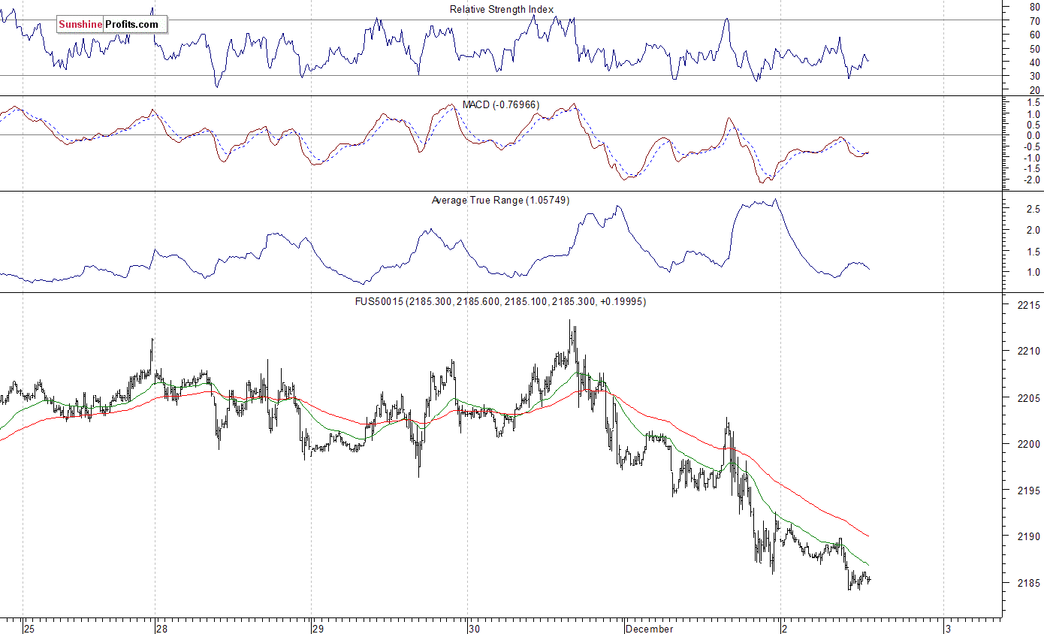The image size is (1044, 634).
Task: Click the RSI axis value 30
Action: (1035, 76)
